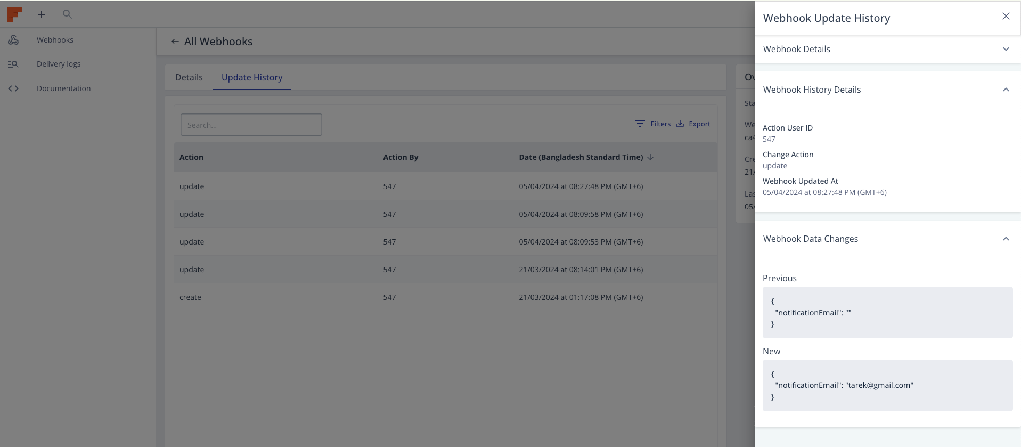Open Documentation in the sidebar

tap(63, 88)
